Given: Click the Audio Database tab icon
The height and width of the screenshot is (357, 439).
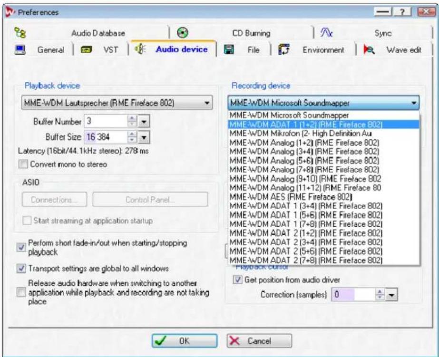Looking at the screenshot, I should pyautogui.click(x=20, y=33).
